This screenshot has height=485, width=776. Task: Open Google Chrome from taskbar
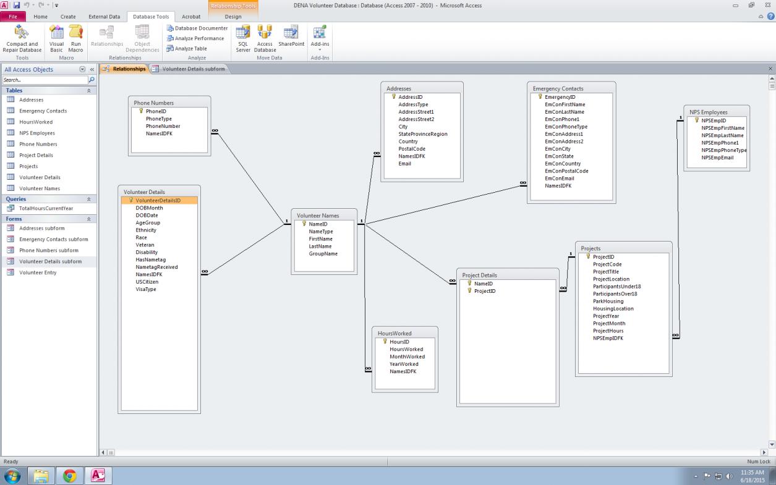[x=70, y=476]
